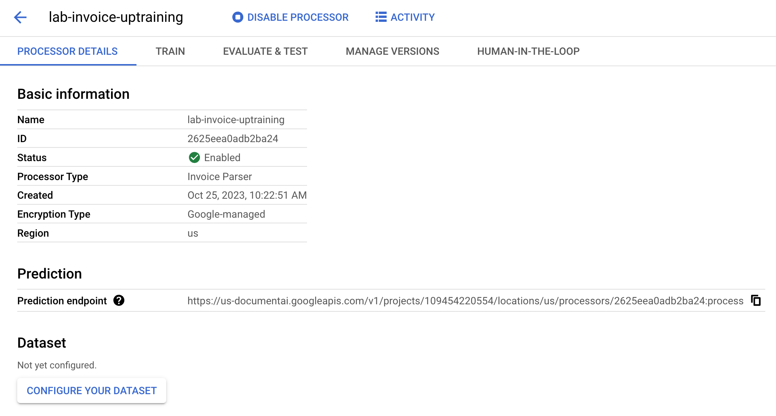Switch to the TRAIN tab
Screen dimensions: 776x416
click(x=170, y=51)
